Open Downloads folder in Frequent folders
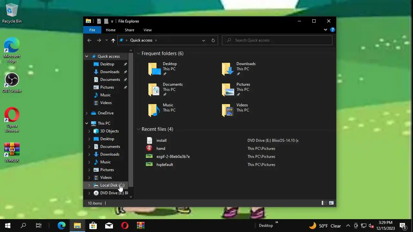 click(x=239, y=69)
